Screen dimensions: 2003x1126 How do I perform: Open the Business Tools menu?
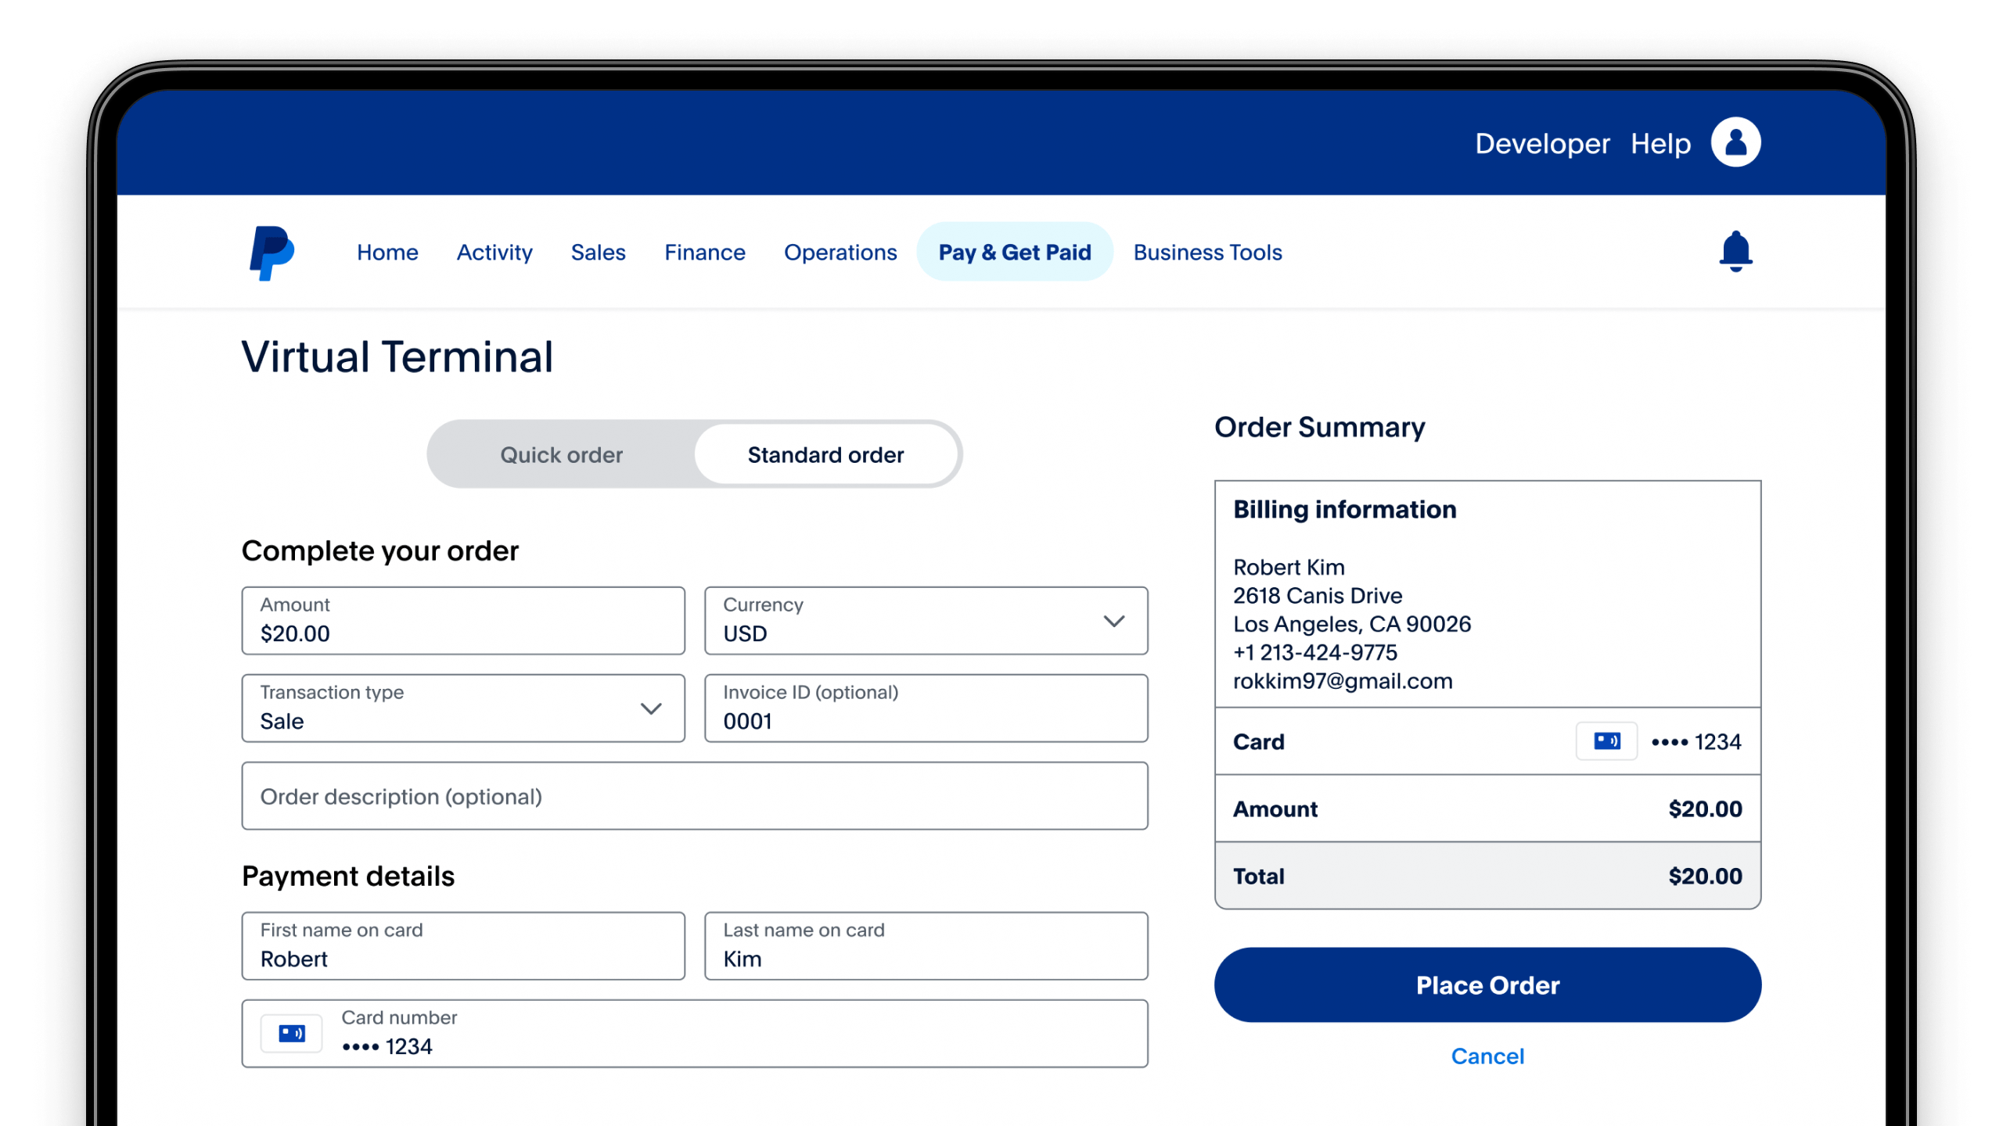coord(1206,253)
